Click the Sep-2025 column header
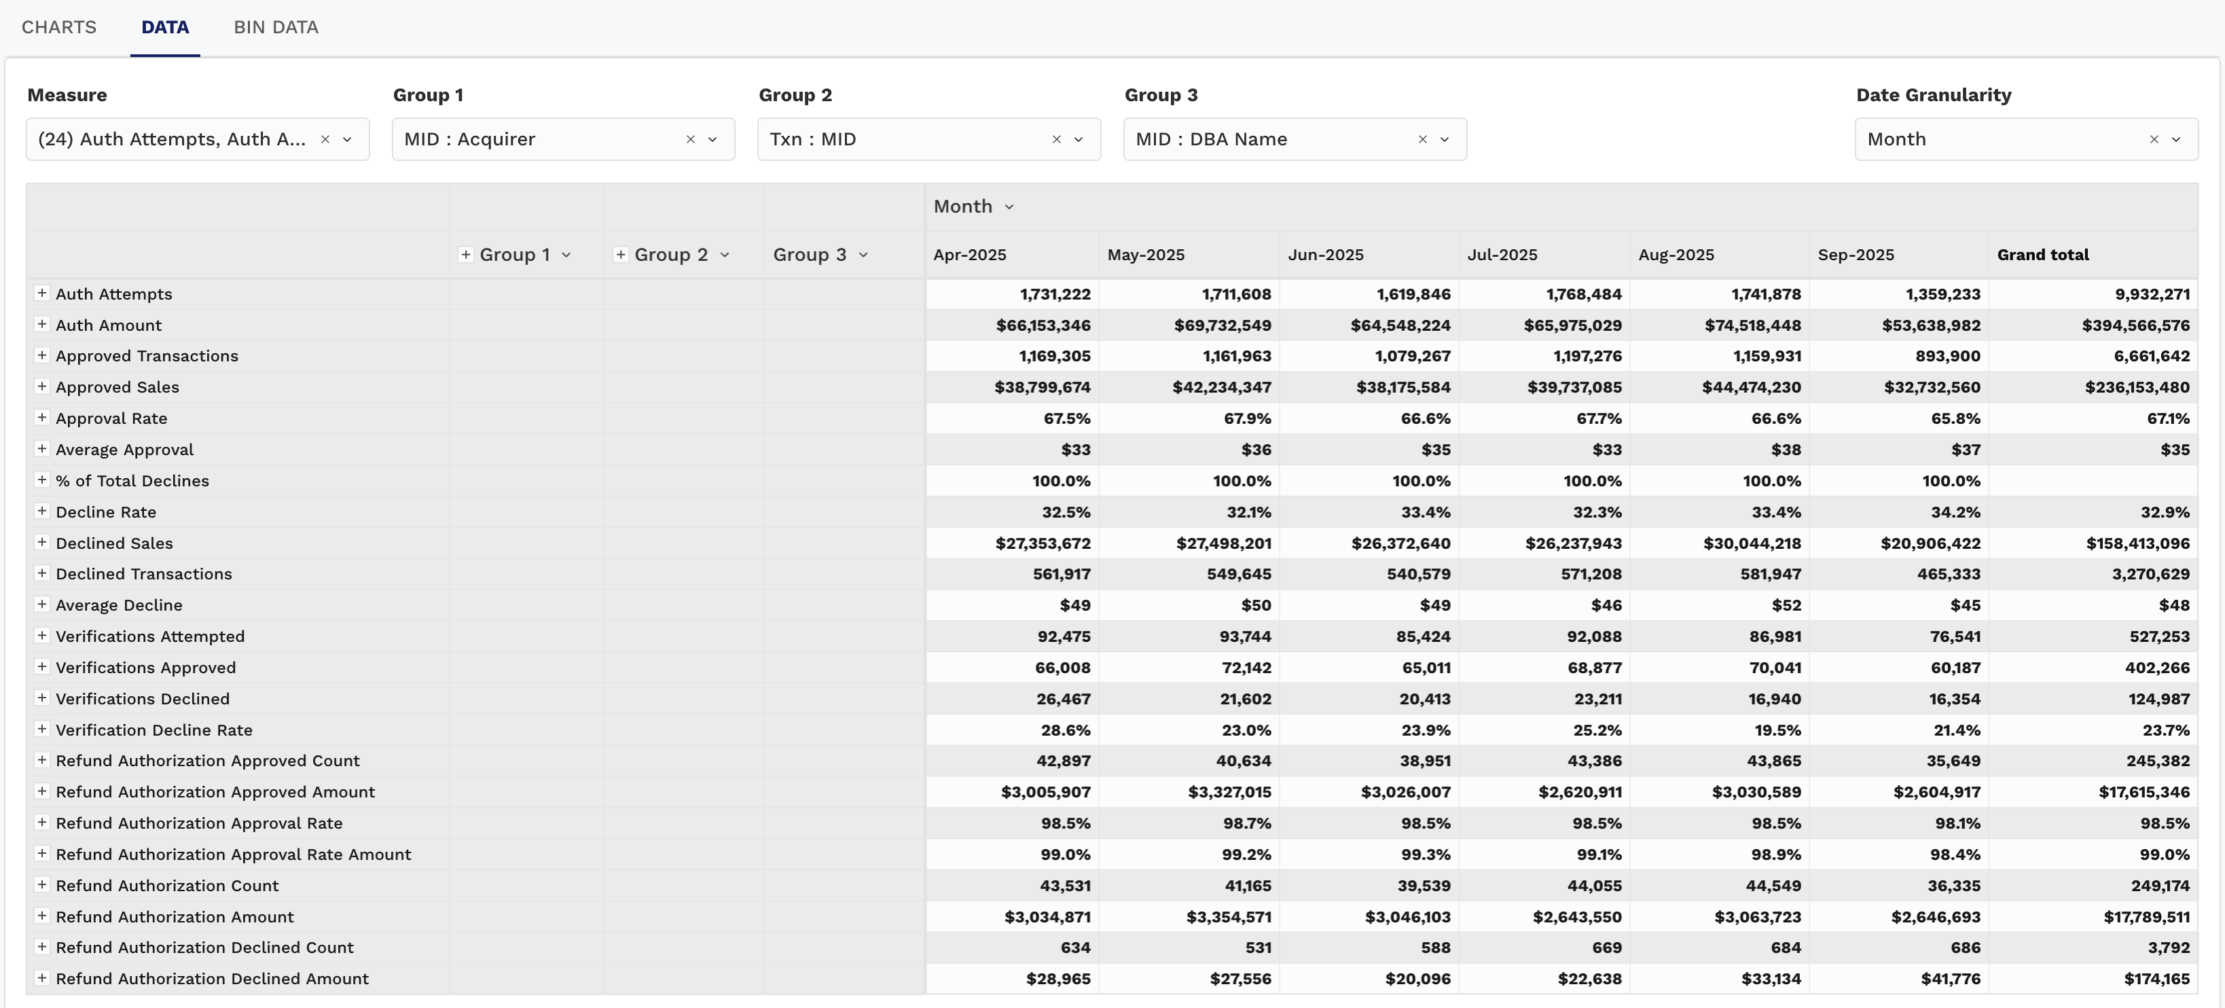This screenshot has width=2225, height=1008. click(x=1856, y=254)
